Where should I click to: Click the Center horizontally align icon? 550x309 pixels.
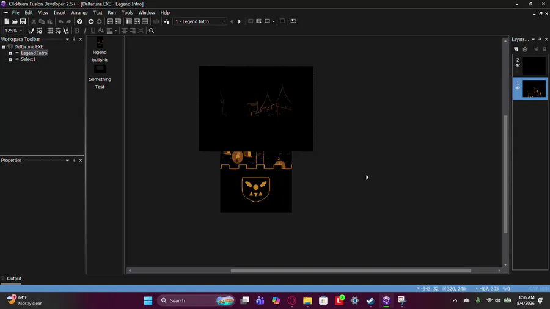pos(125,31)
